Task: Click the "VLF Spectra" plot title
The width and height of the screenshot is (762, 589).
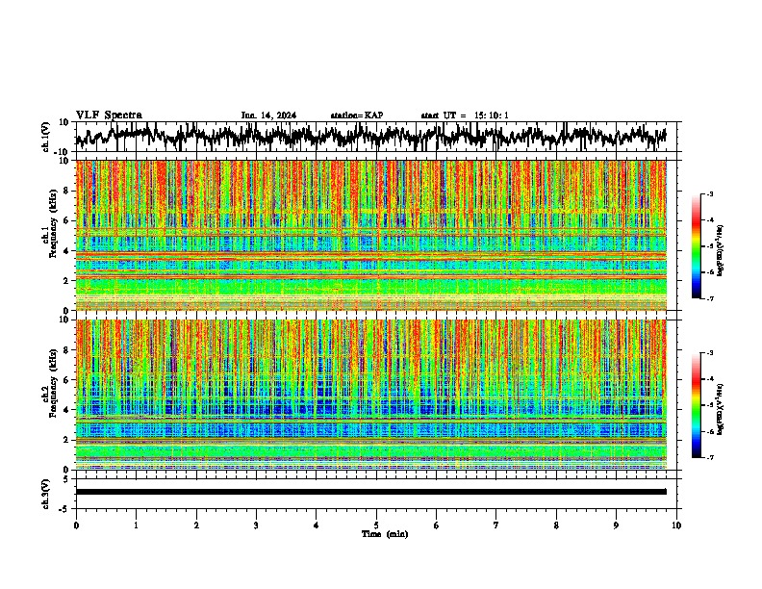Action: 109,115
